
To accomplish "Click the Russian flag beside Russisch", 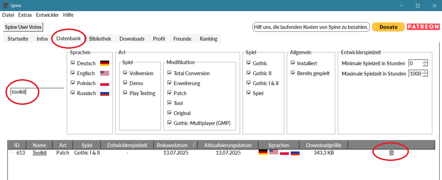I will (x=104, y=93).
